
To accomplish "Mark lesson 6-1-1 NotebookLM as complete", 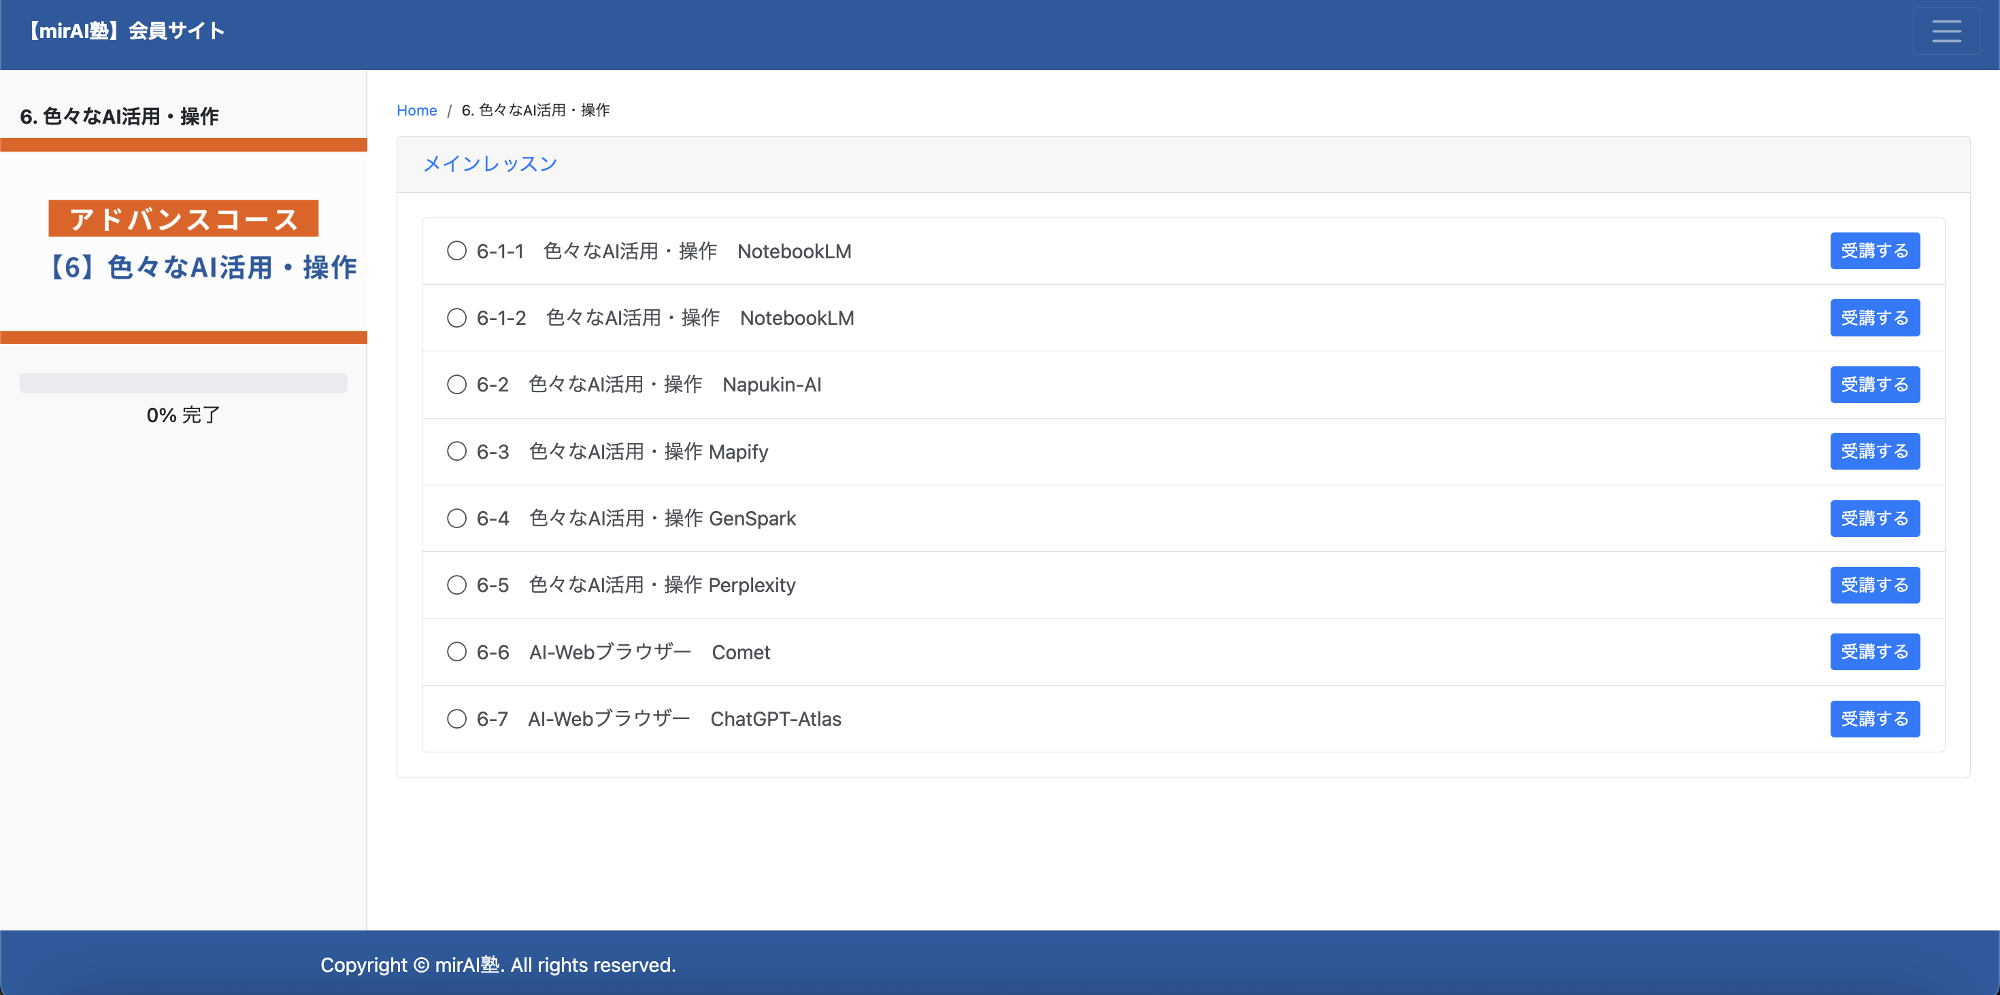I will tap(456, 251).
